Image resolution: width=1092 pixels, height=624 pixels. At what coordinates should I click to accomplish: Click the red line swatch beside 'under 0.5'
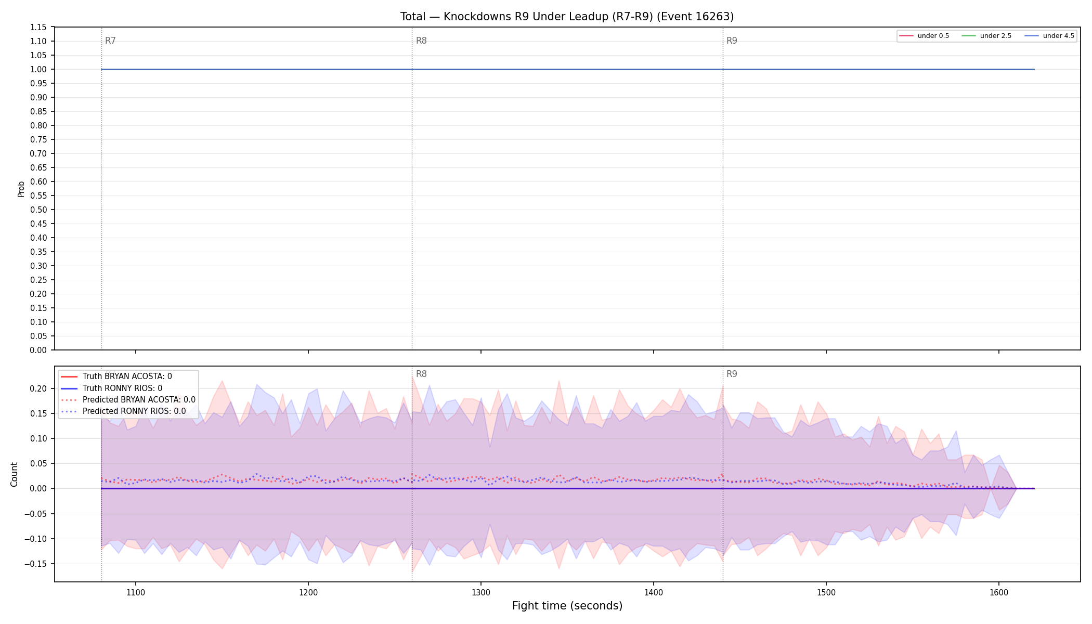coord(906,36)
